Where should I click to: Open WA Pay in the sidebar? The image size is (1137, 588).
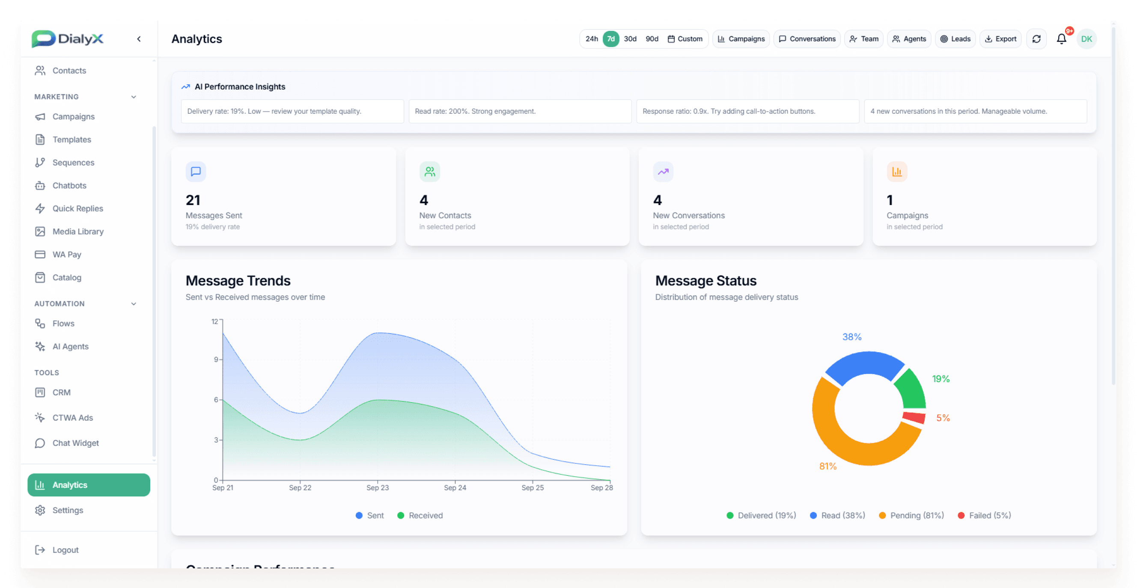[88, 255]
